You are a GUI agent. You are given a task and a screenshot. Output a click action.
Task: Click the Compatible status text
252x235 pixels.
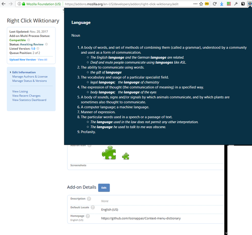pyautogui.click(x=17, y=40)
